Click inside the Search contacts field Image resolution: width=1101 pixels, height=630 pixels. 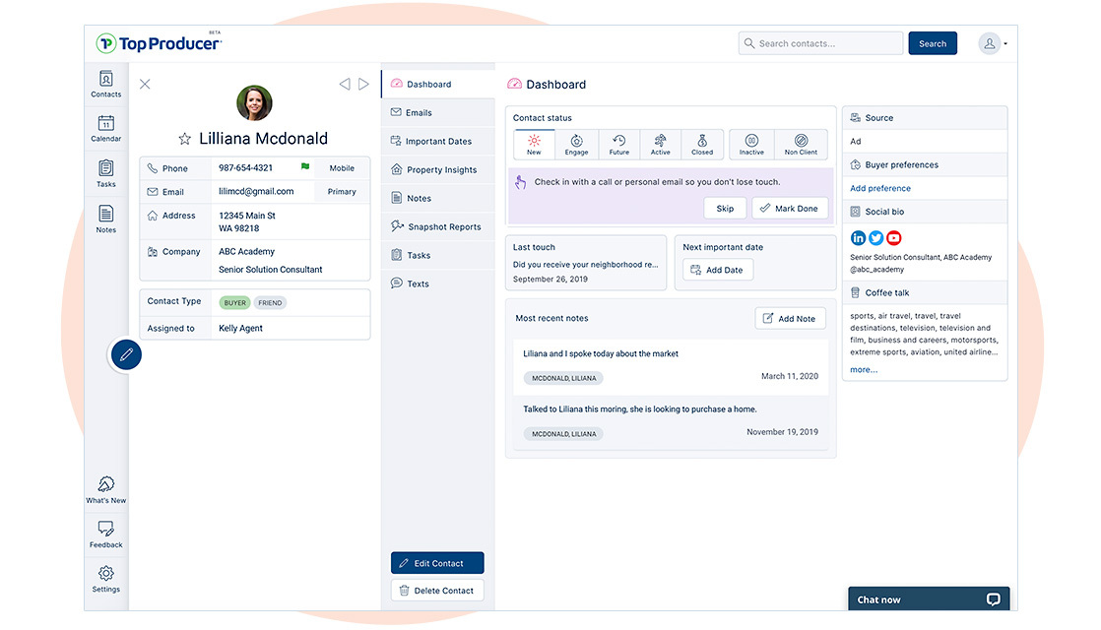pyautogui.click(x=819, y=42)
